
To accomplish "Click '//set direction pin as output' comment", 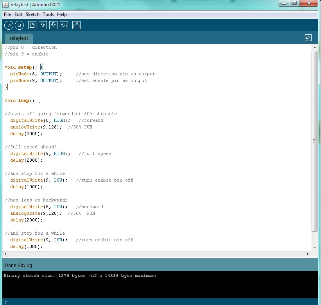I will tap(115, 74).
